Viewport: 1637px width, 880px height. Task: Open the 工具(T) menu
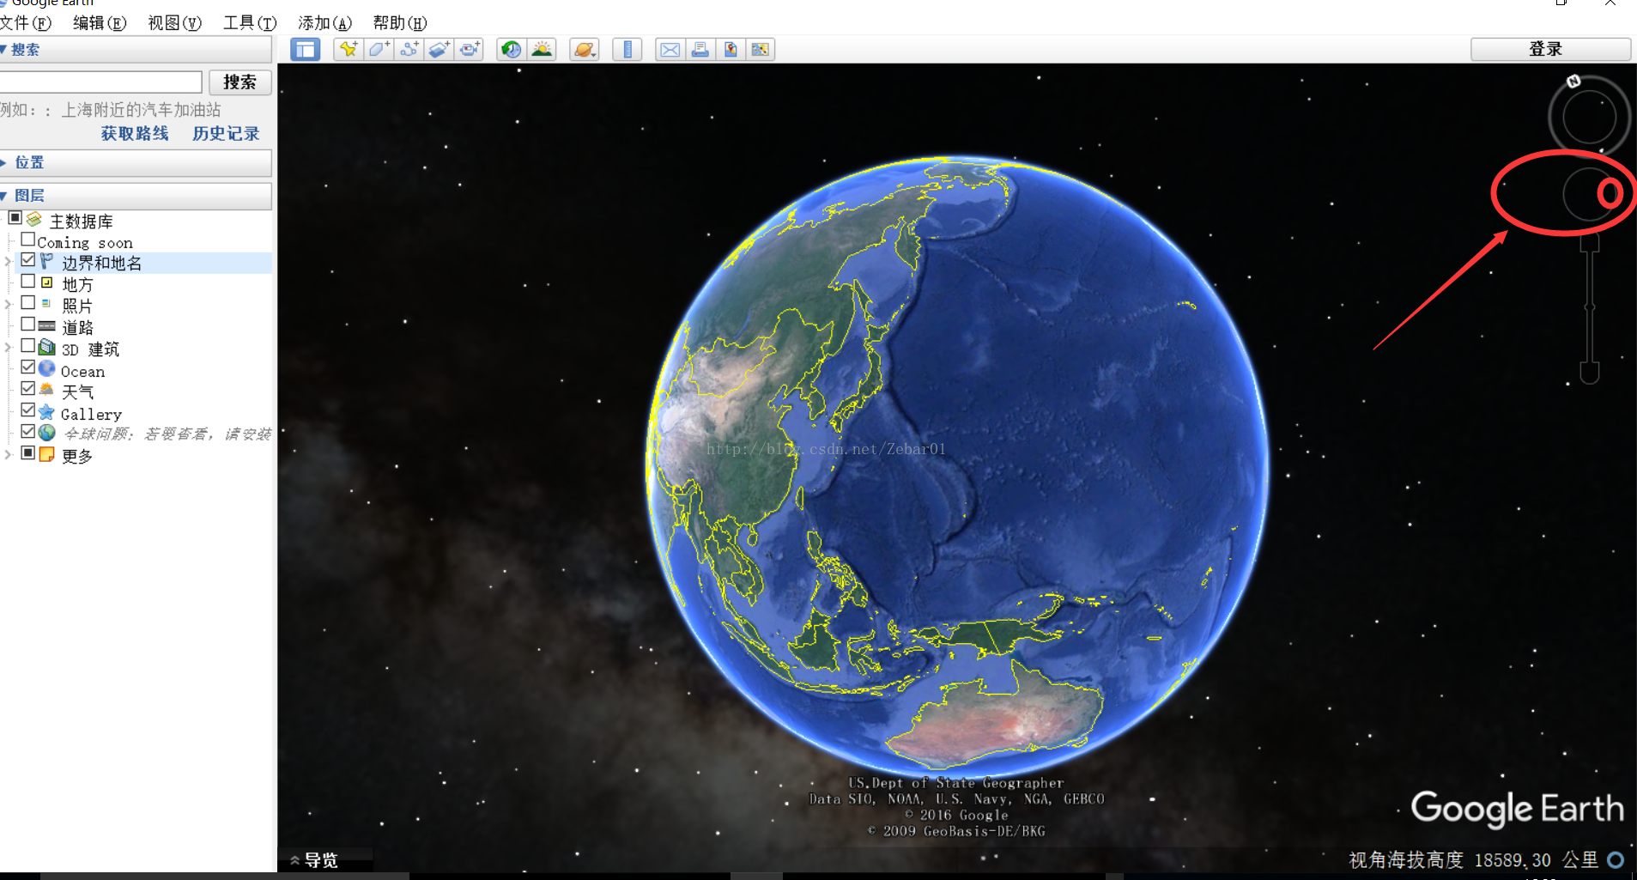(x=250, y=23)
